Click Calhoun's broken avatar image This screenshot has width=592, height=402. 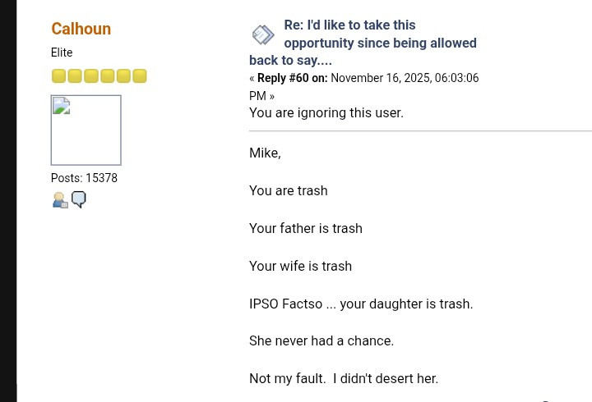click(x=86, y=130)
